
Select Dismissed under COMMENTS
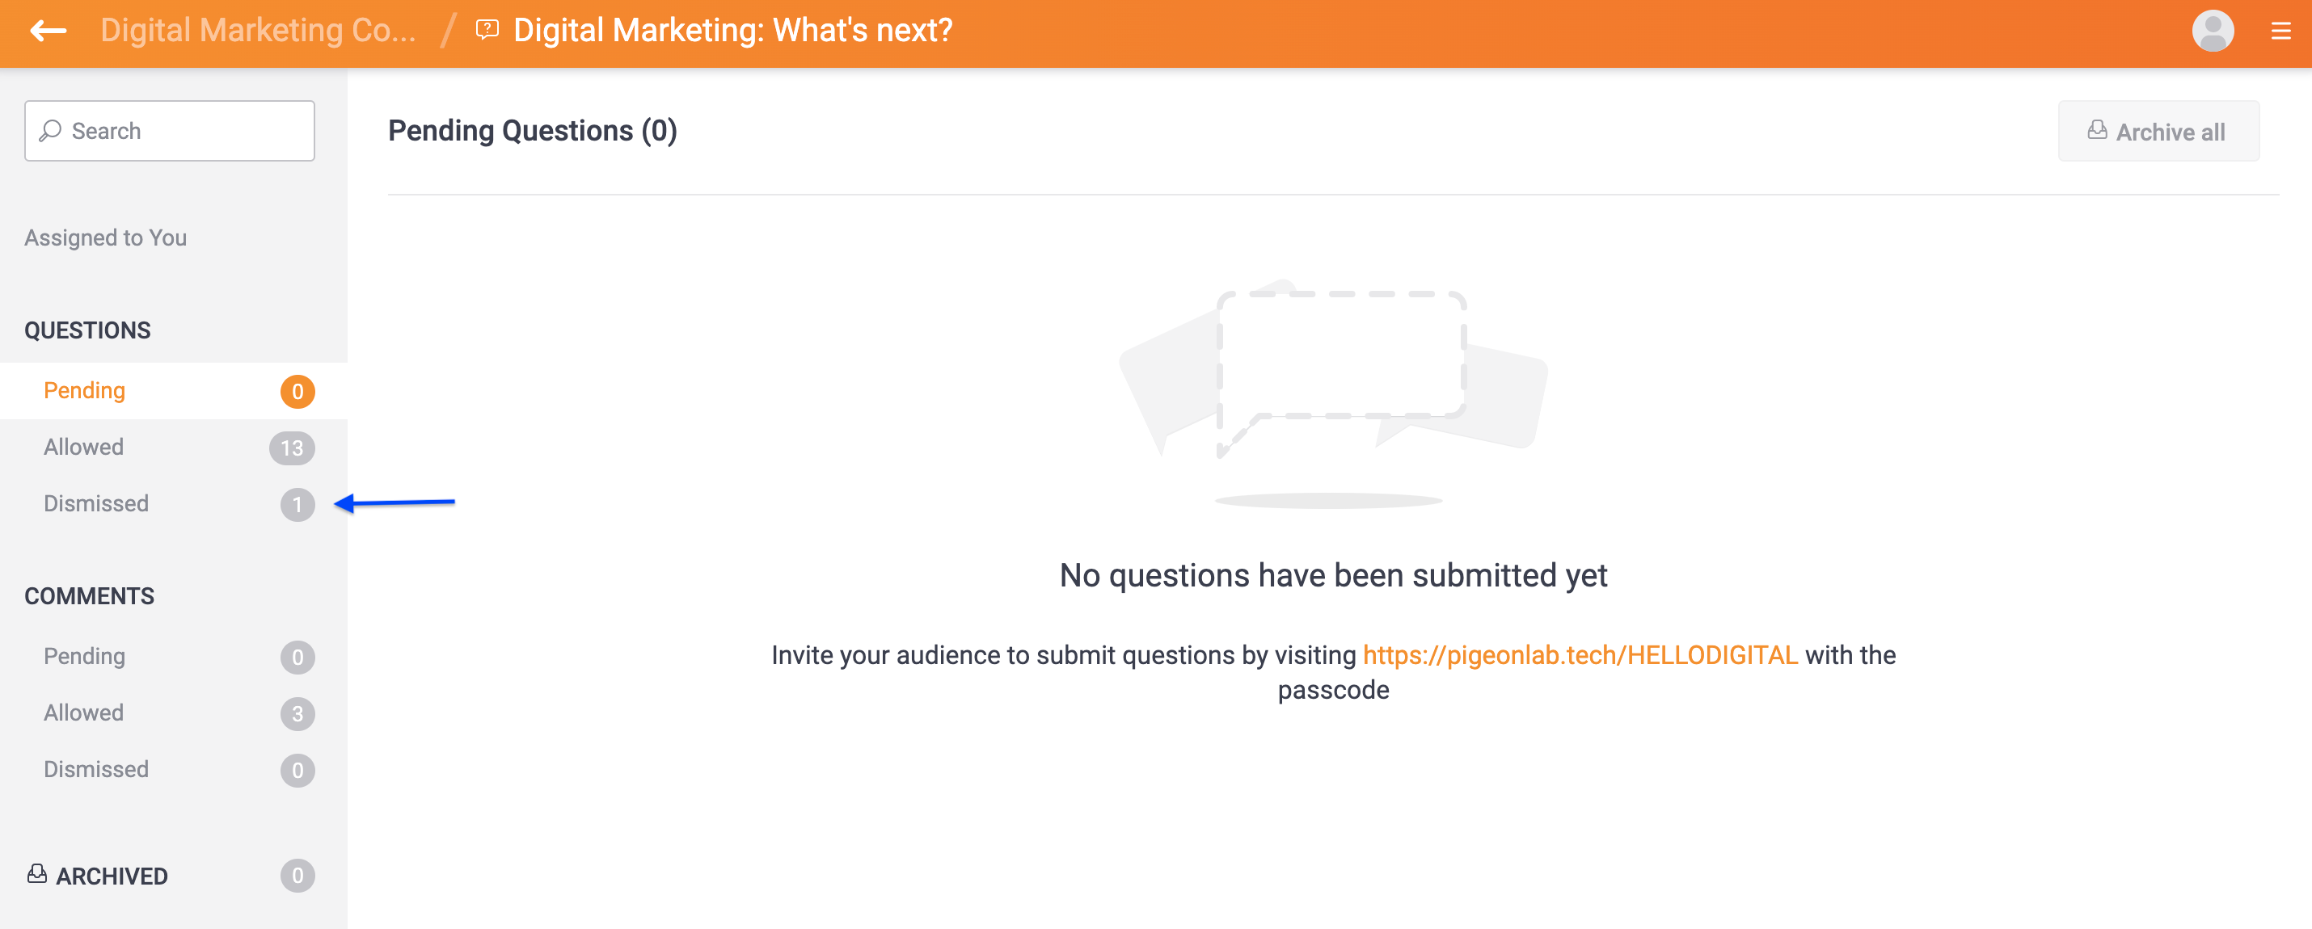(x=95, y=768)
